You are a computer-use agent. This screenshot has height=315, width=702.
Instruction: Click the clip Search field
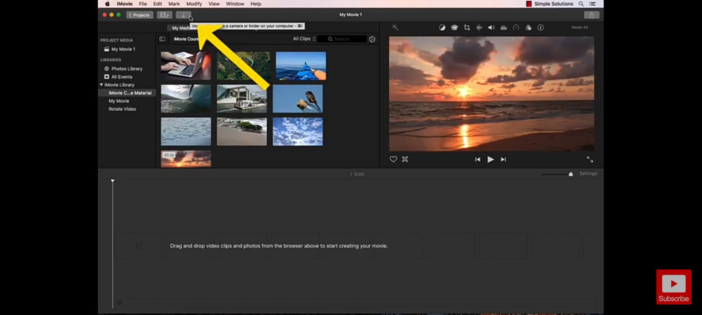342,39
